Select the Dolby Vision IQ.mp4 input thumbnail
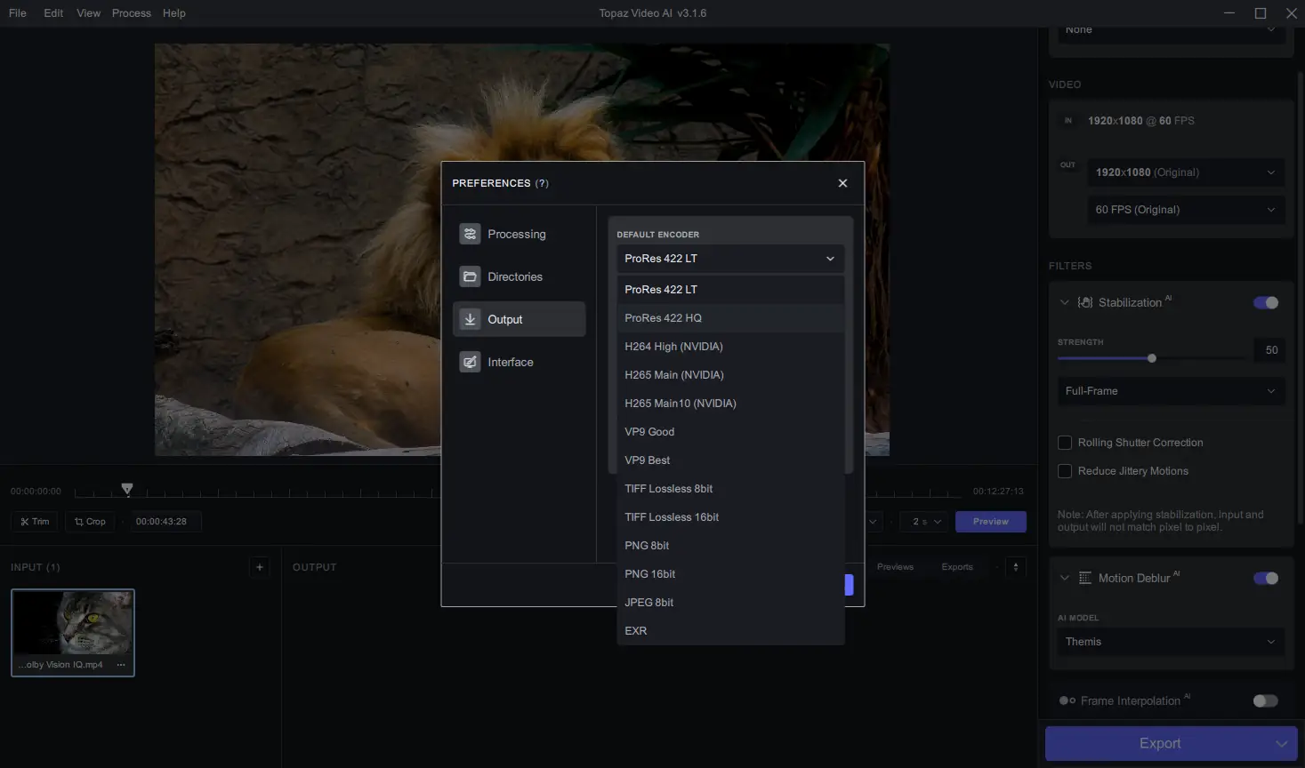 point(73,632)
